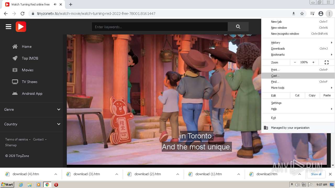The height and width of the screenshot is (188, 335).
Task: Choose Exit from the menu
Action: coord(298,118)
